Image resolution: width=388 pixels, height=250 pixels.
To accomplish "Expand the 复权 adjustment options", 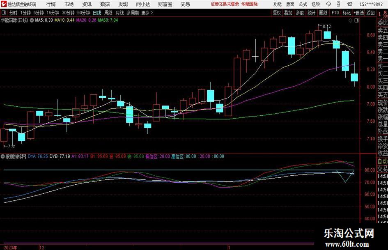I will point(277,13).
